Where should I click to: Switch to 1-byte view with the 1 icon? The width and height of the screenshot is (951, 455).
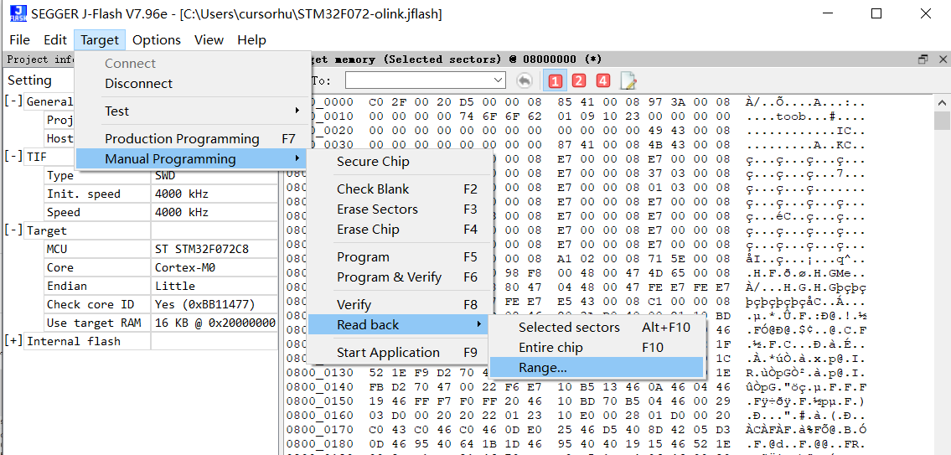(x=556, y=80)
